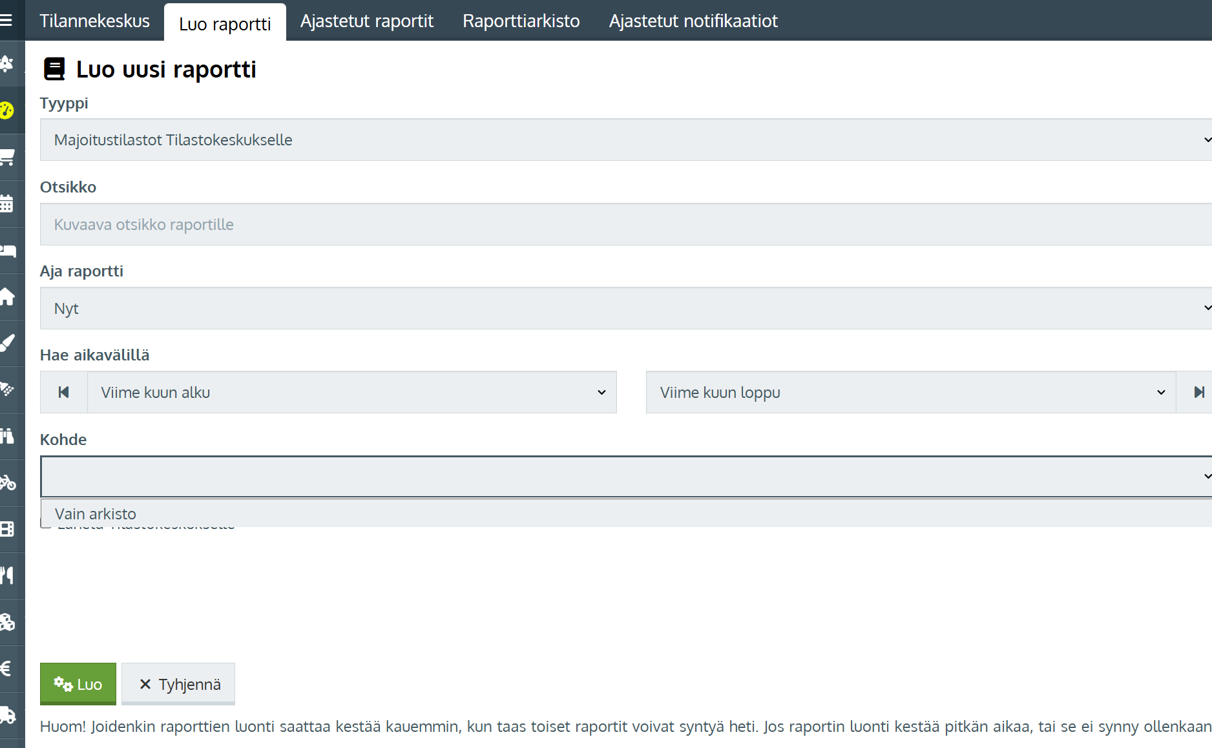The width and height of the screenshot is (1212, 748).
Task: Open the stacked cubes sidebar icon
Action: [x=7, y=622]
